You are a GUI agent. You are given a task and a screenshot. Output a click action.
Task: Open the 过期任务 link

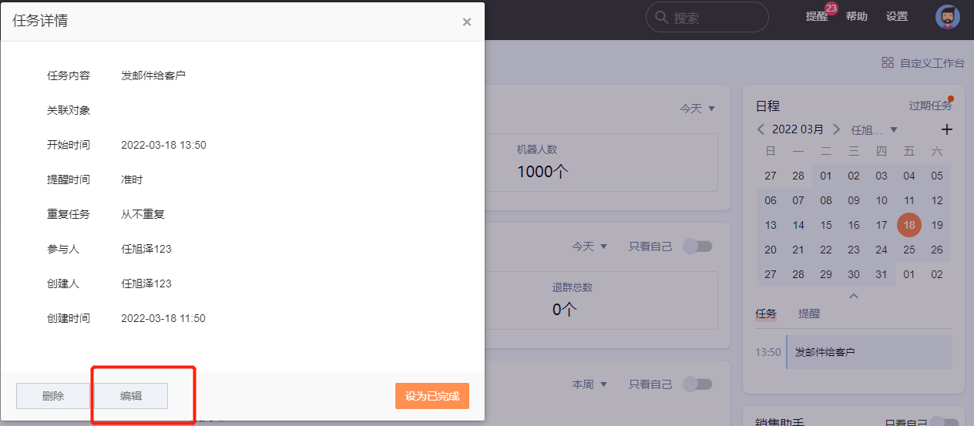[x=930, y=106]
